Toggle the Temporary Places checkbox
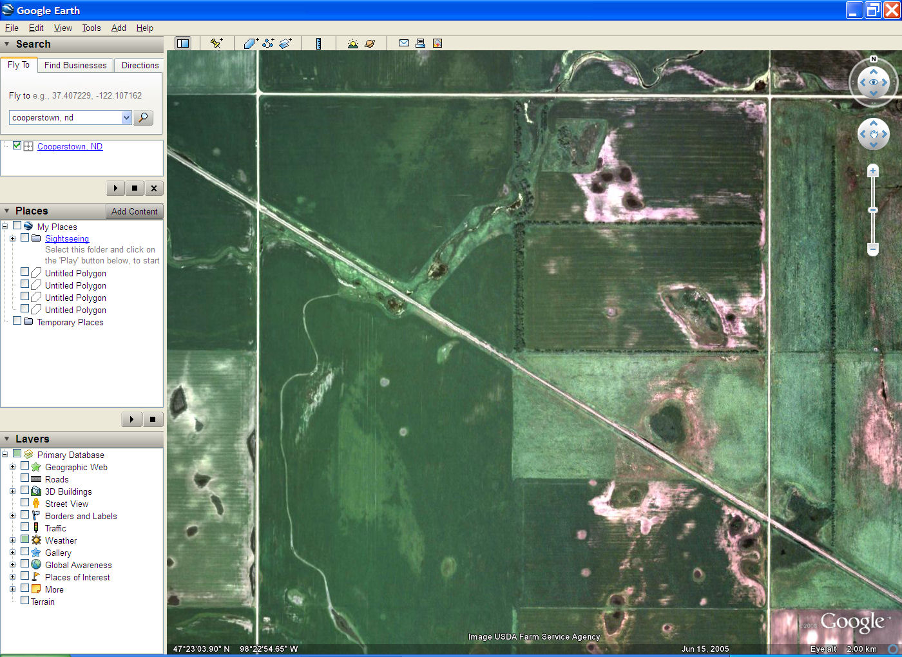 (17, 321)
